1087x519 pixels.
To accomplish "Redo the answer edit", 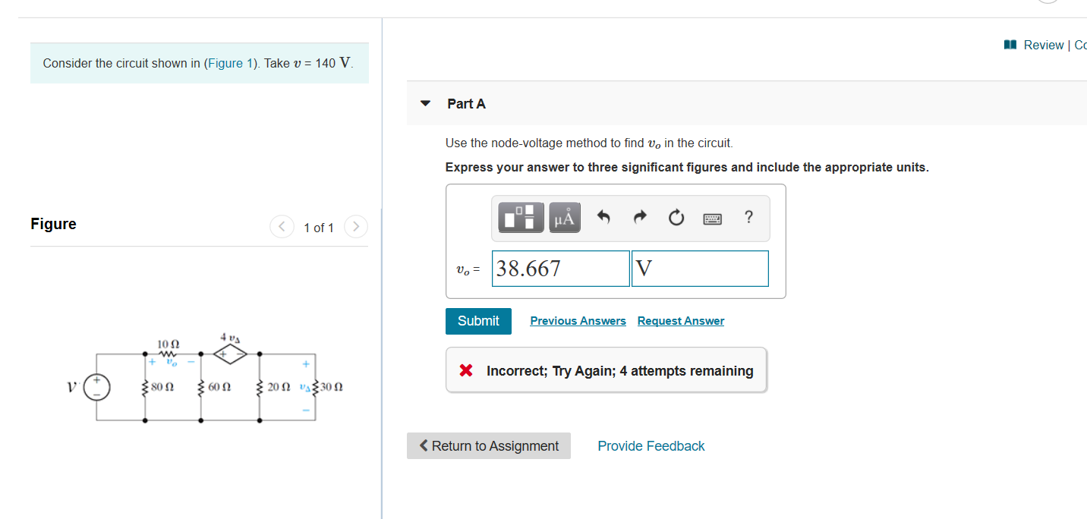I will 639,219.
